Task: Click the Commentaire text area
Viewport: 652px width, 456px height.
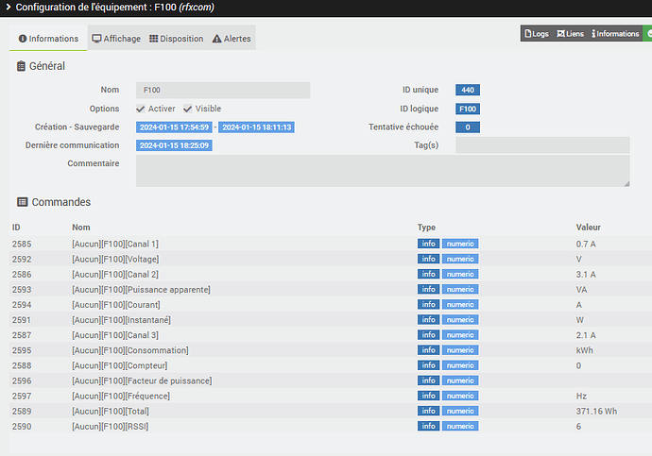Action: (x=383, y=171)
